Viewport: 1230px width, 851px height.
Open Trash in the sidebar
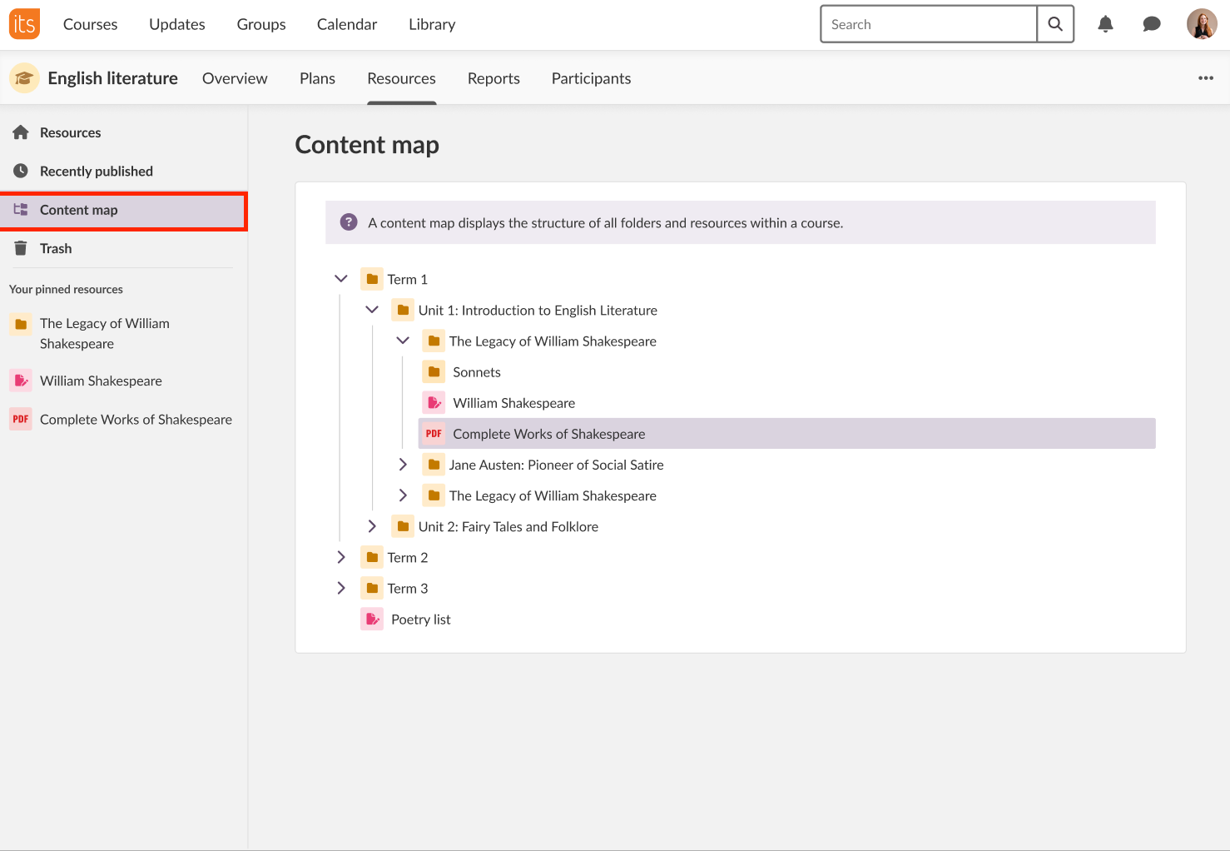(x=56, y=248)
